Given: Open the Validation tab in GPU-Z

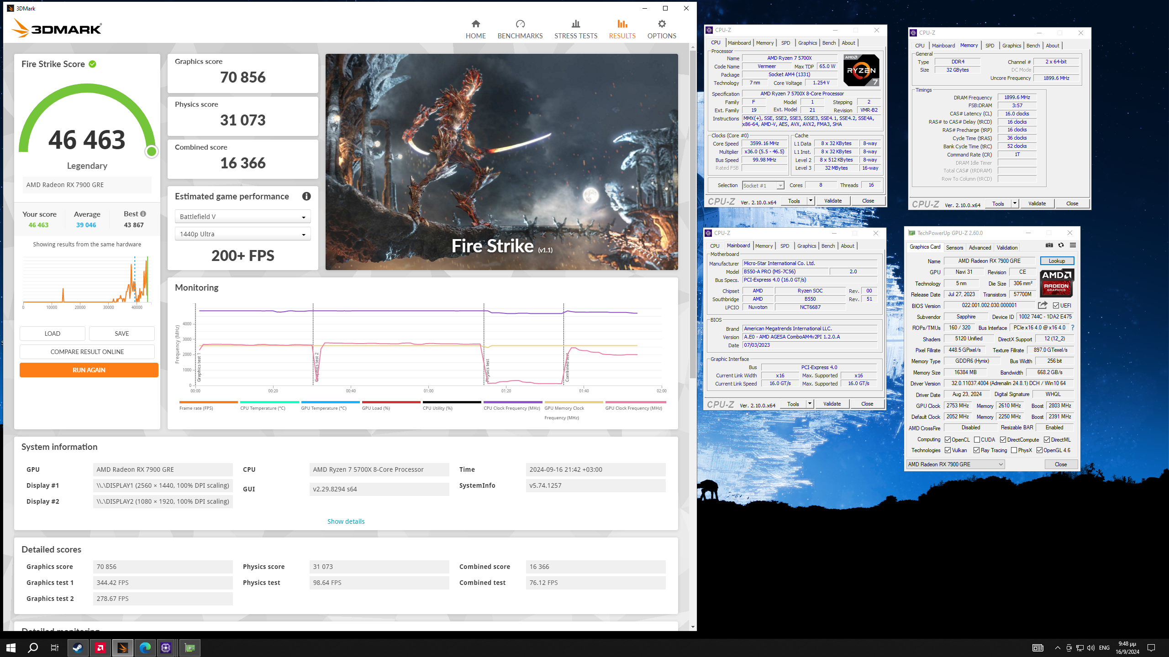Looking at the screenshot, I should pyautogui.click(x=1007, y=247).
